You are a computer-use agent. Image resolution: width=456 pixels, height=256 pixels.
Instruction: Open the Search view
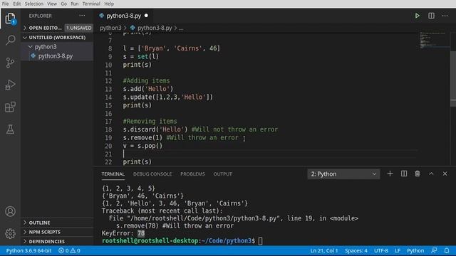(10, 40)
